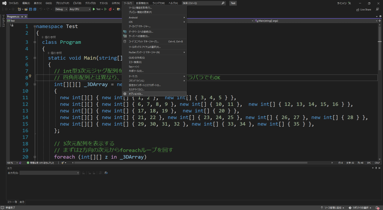Image resolution: width=383 pixels, height=210 pixels.
Task: Open the Debug configuration dropdown
Action: click(61, 9)
